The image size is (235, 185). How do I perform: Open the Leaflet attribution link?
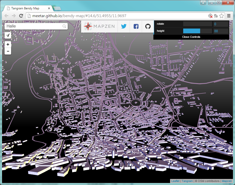tap(175, 181)
